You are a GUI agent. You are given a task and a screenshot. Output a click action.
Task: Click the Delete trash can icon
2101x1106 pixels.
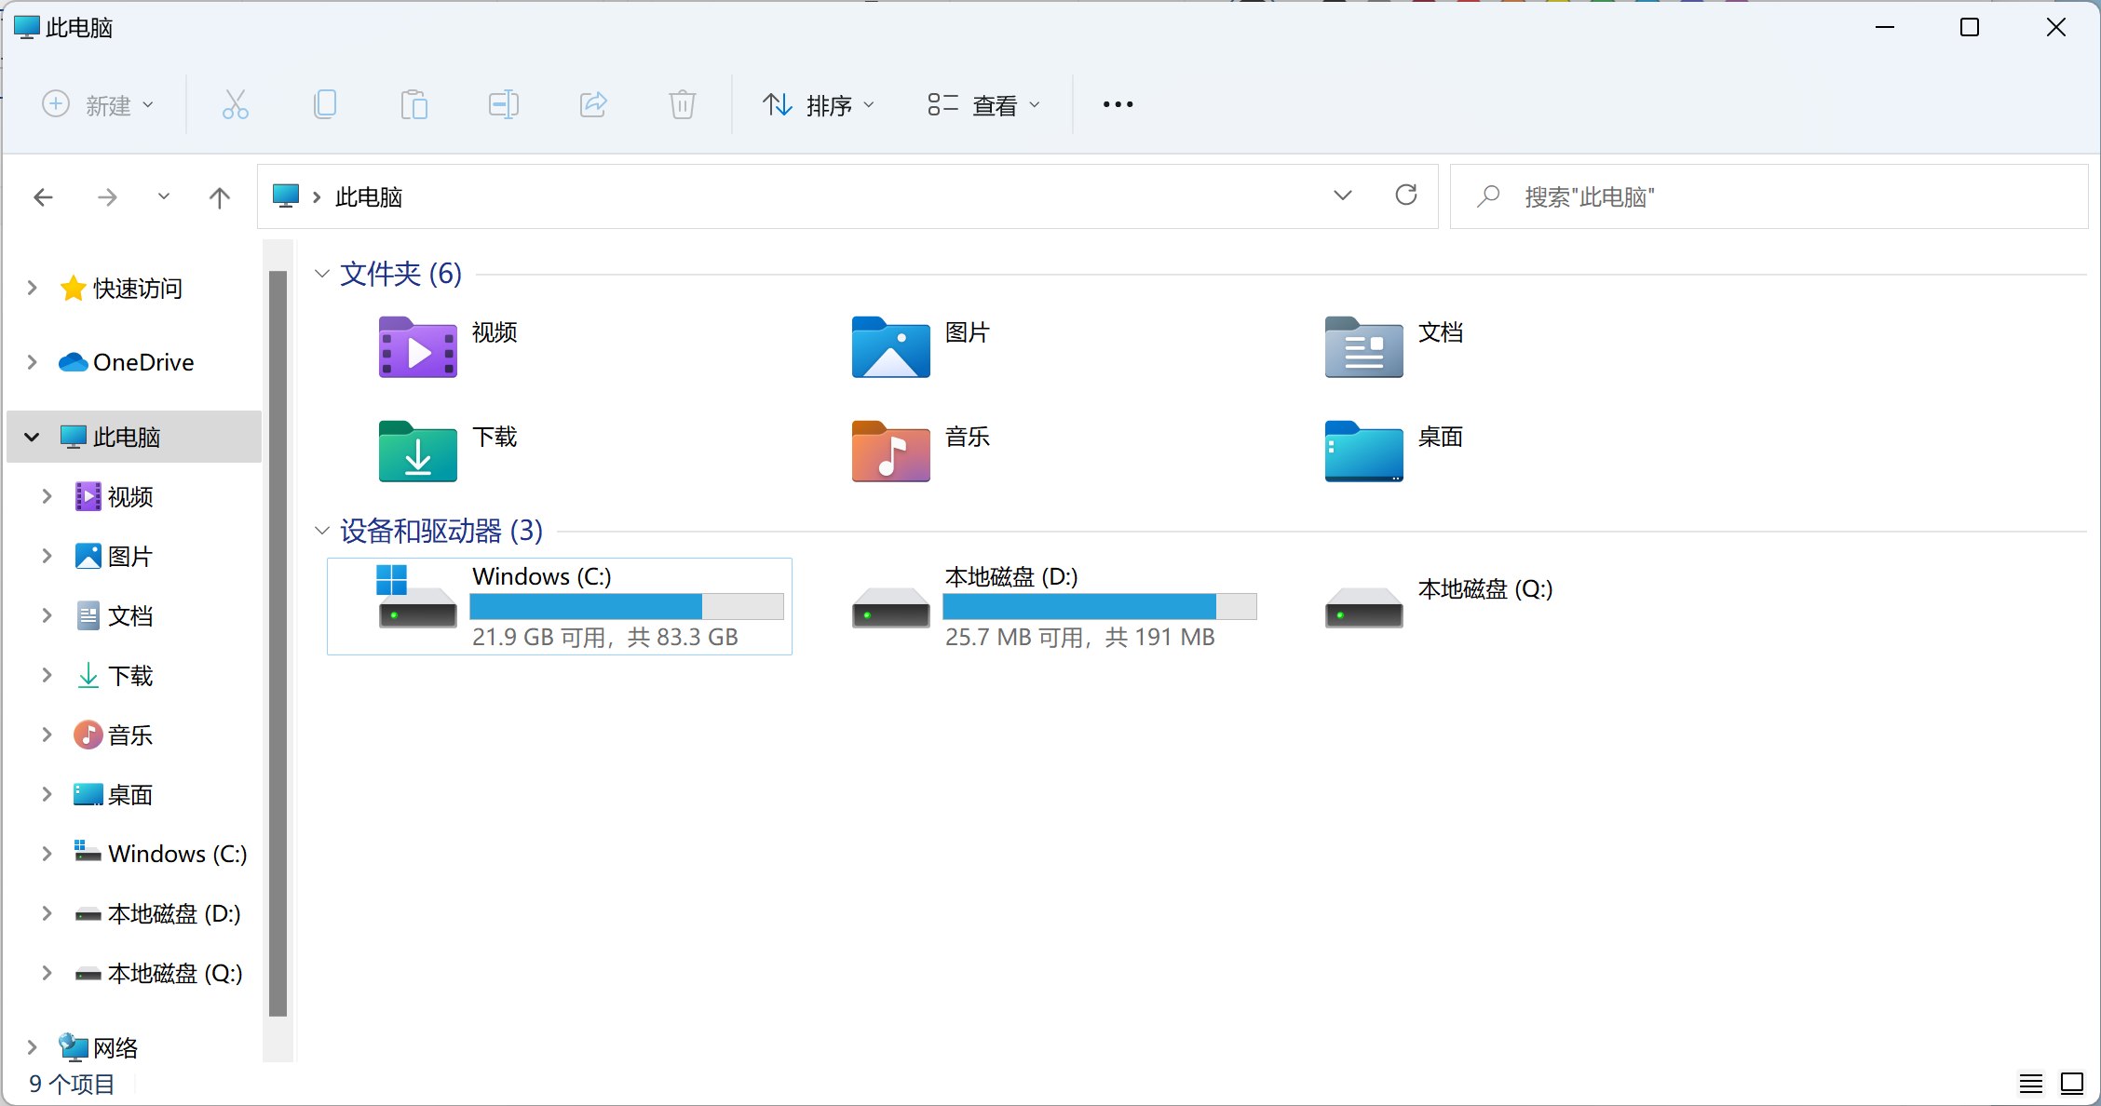click(682, 104)
